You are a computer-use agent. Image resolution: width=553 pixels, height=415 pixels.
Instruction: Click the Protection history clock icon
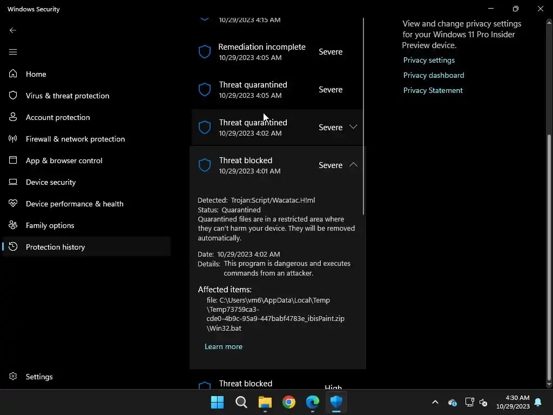point(13,246)
